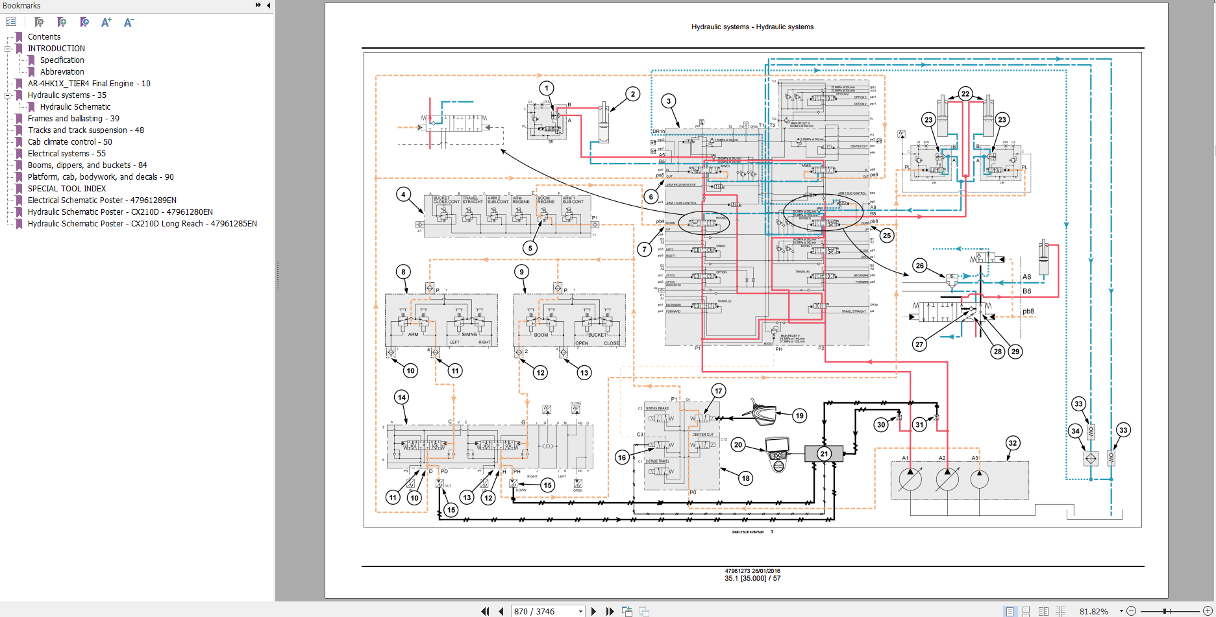The image size is (1216, 617).
Task: Decrease bookmark text size with A-
Action: (x=129, y=22)
